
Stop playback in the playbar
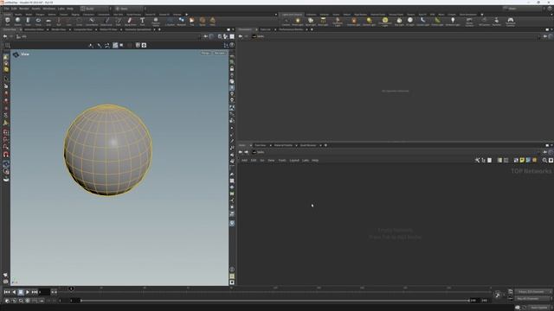coord(21,292)
